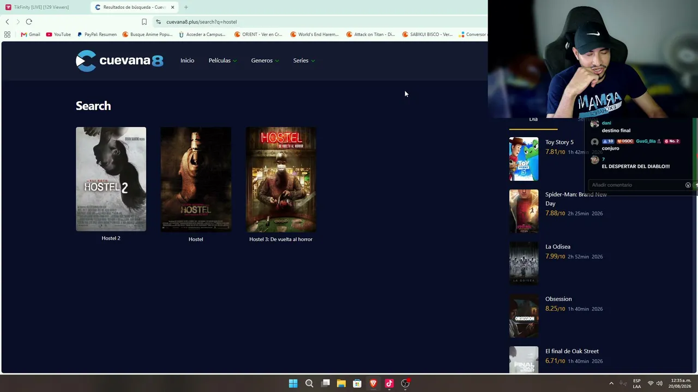Go back using browser back arrow
The height and width of the screenshot is (392, 698).
[7, 22]
